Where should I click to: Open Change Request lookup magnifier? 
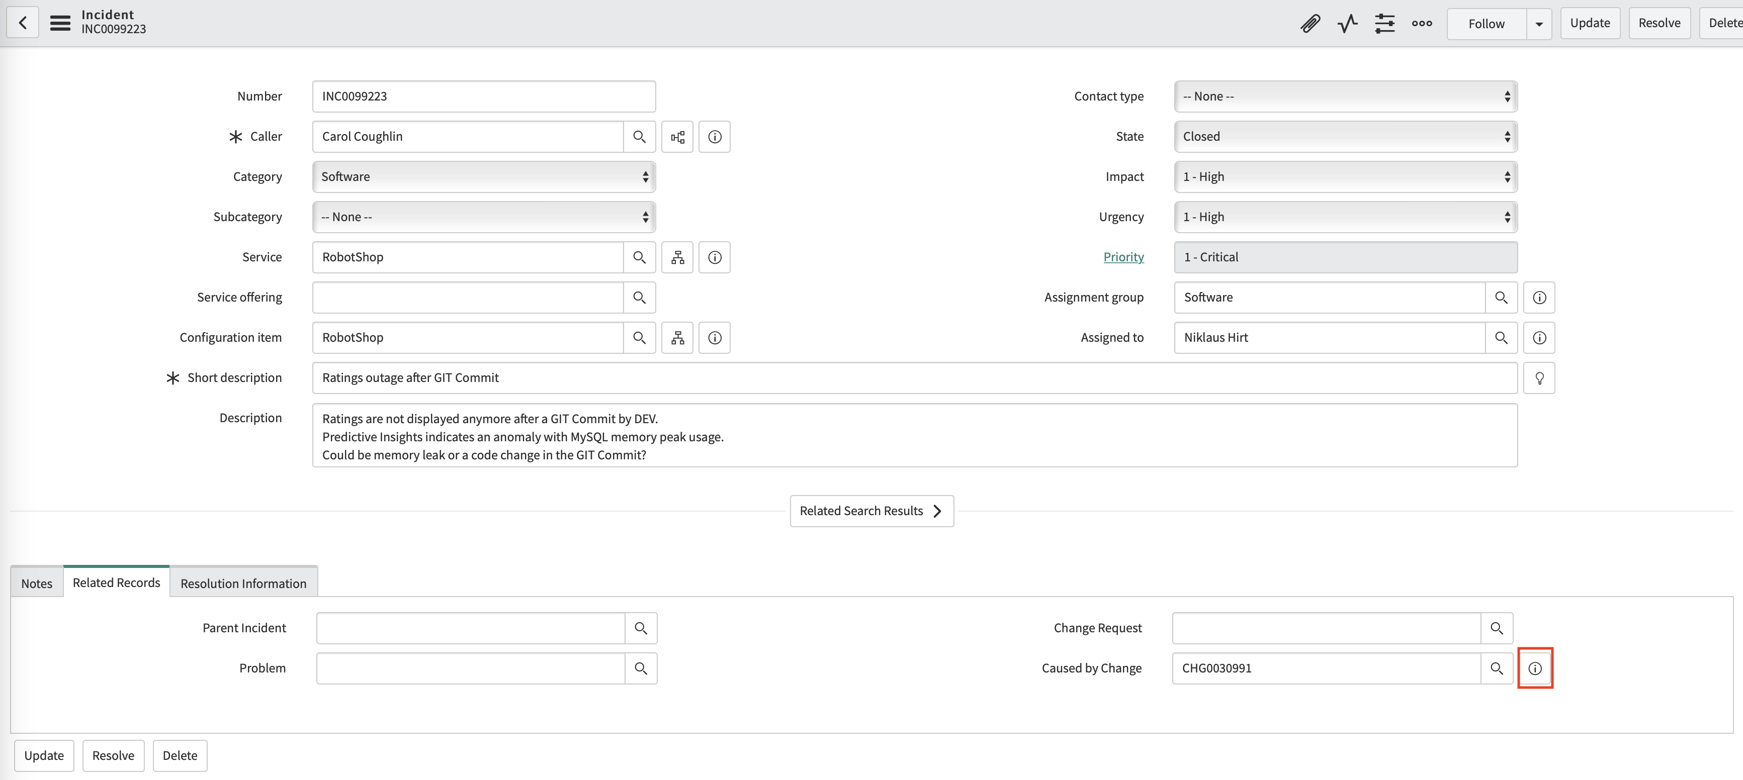[x=1497, y=628]
